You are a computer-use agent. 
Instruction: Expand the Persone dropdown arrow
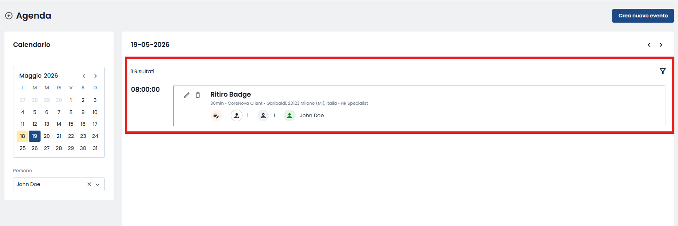[x=97, y=184]
